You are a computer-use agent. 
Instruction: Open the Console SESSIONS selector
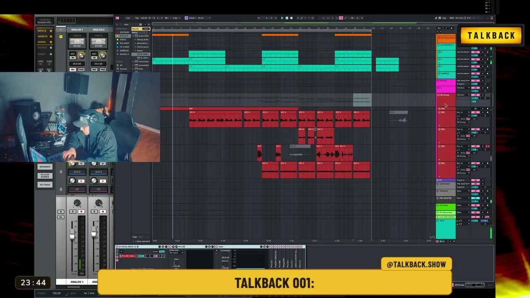[x=45, y=21]
